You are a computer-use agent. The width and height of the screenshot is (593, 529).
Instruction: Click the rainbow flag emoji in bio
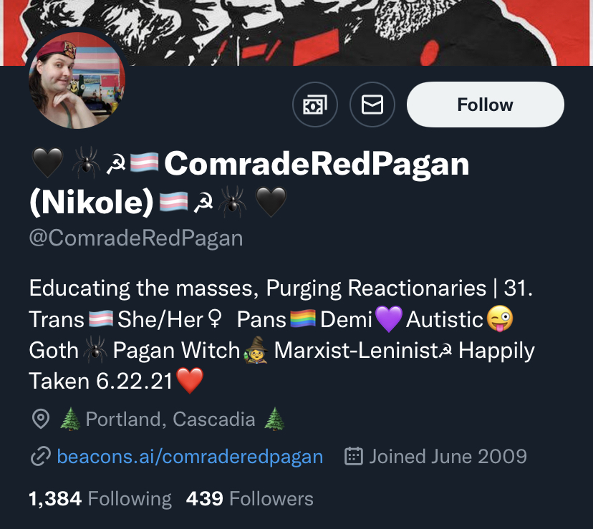(x=303, y=319)
